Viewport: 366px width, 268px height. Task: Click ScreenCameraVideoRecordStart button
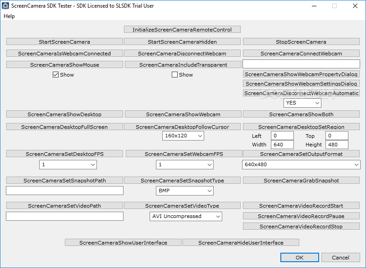[301, 205]
